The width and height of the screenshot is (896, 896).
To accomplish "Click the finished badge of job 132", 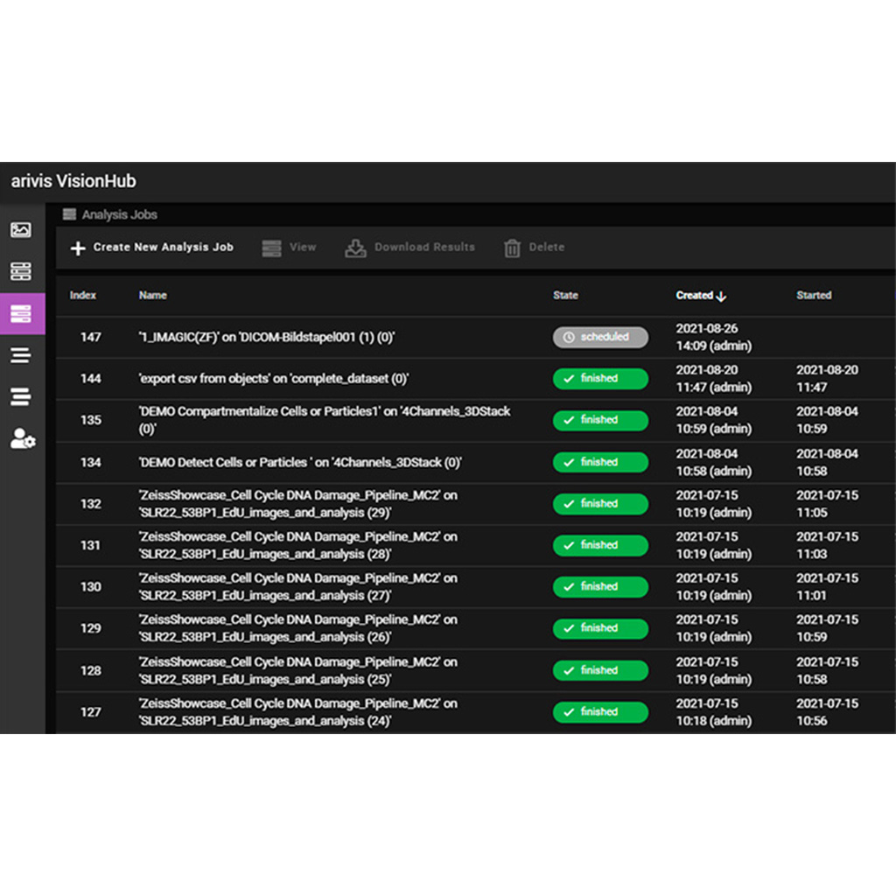I will point(600,504).
